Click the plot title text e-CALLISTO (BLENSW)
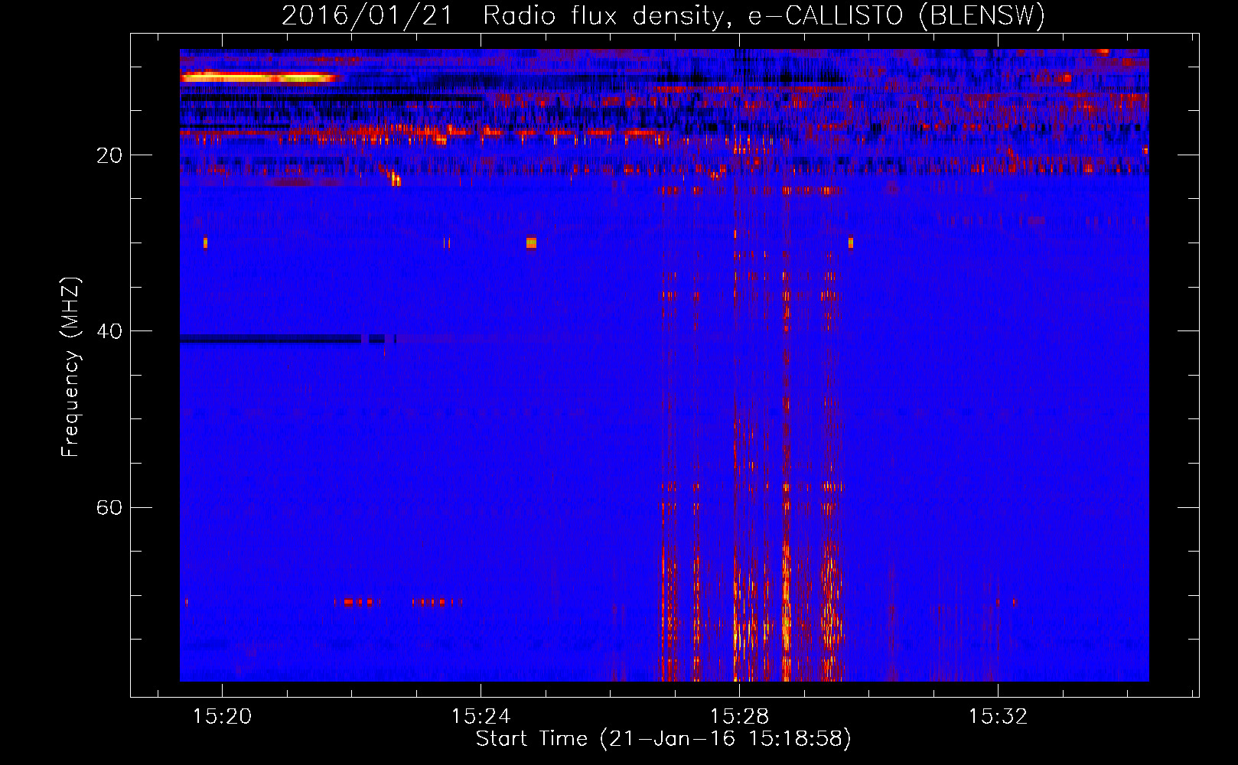The height and width of the screenshot is (765, 1238). (896, 16)
